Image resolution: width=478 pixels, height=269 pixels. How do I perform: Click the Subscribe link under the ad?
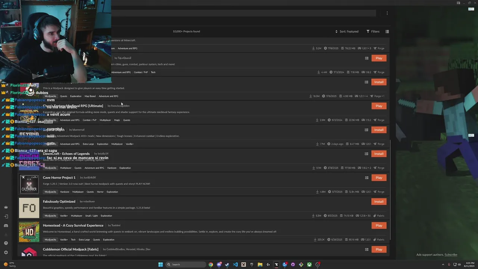coord(451,255)
